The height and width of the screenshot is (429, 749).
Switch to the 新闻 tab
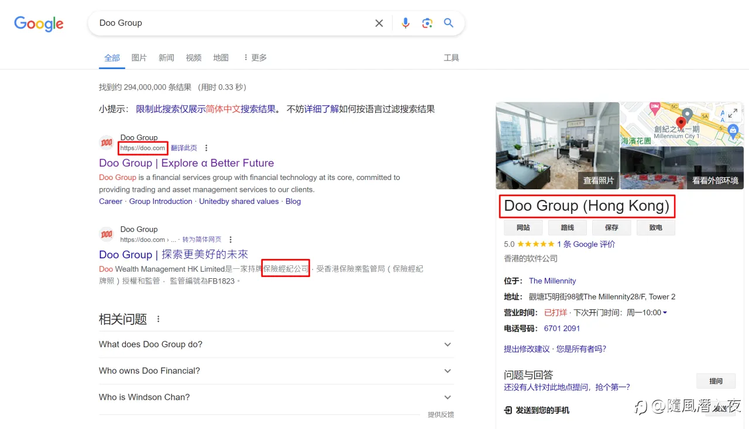point(166,58)
